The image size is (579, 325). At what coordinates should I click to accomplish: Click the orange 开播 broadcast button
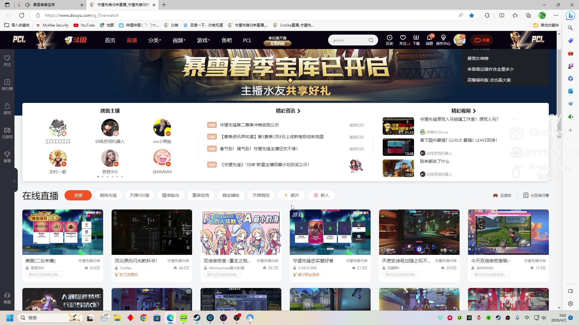(x=482, y=40)
